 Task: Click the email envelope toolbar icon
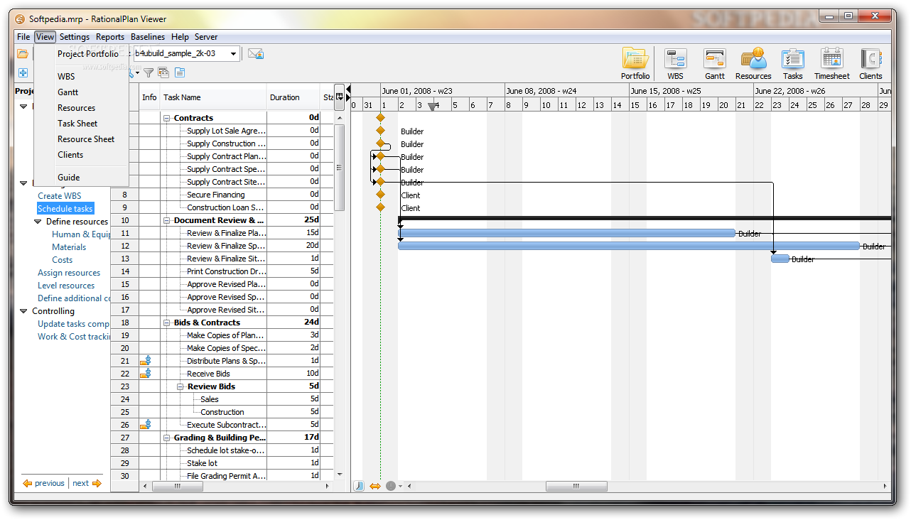(x=256, y=53)
